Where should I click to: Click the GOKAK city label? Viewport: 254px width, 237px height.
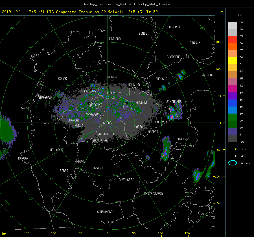[63, 79]
